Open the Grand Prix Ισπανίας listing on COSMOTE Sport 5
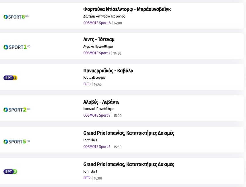Image resolution: width=246 pixels, height=187 pixels. pos(129,133)
